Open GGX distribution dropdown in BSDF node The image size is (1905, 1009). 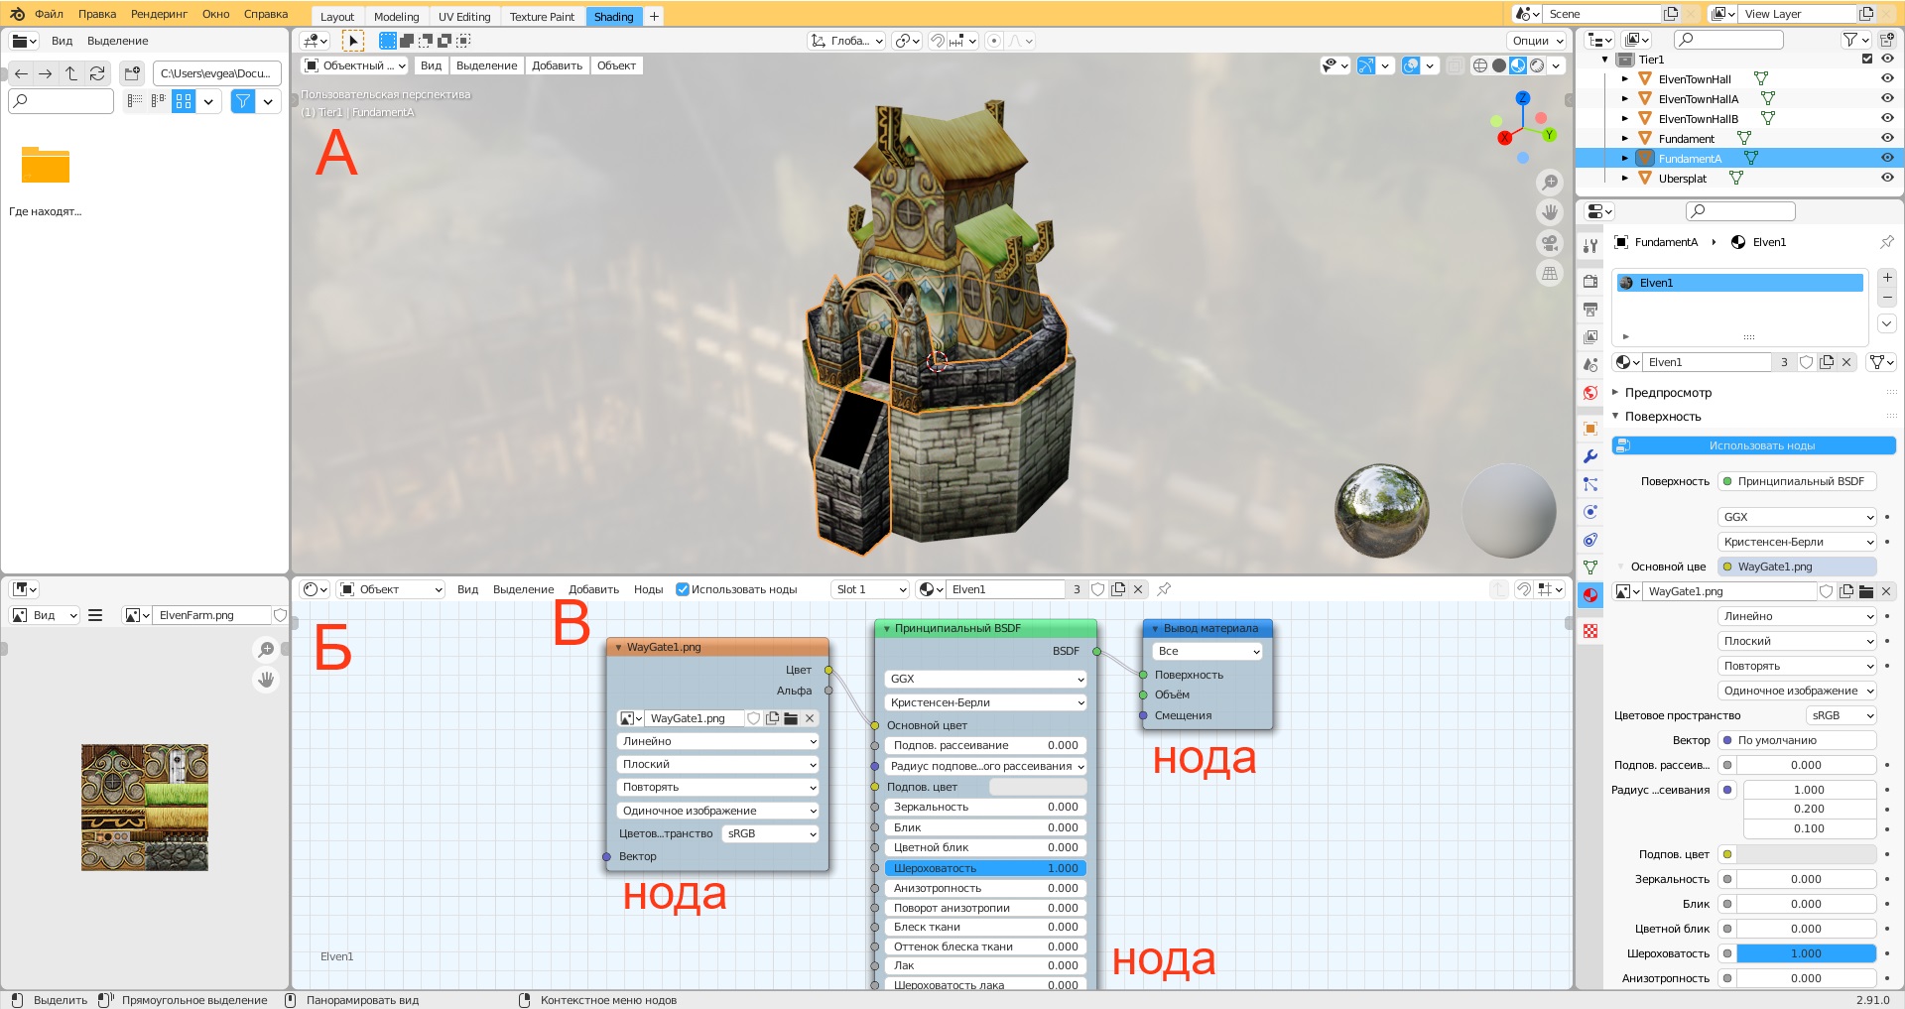click(x=985, y=679)
